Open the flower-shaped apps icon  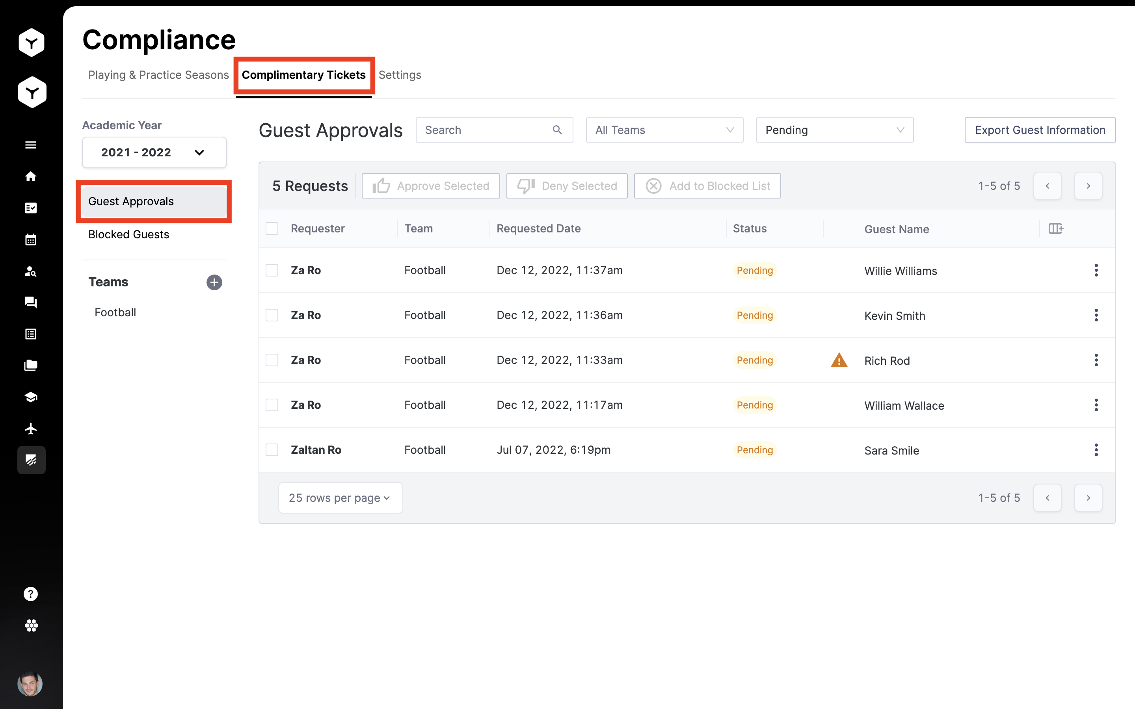point(32,625)
